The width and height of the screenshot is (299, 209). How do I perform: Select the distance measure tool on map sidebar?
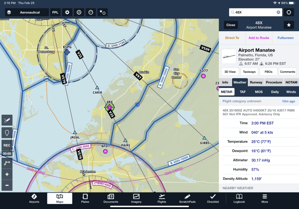click(x=6, y=163)
